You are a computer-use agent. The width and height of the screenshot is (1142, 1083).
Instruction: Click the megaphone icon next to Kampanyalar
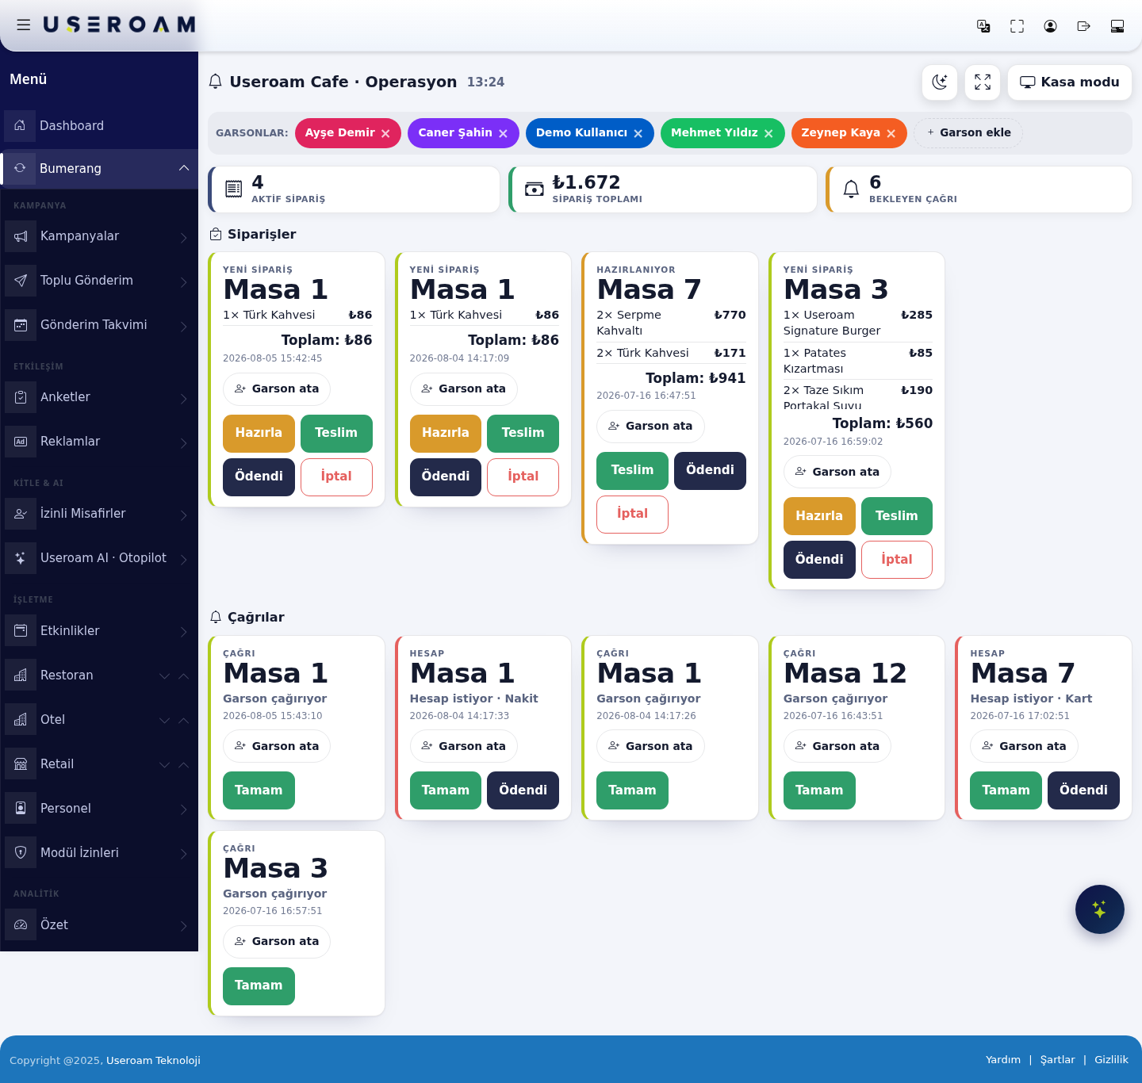point(21,236)
